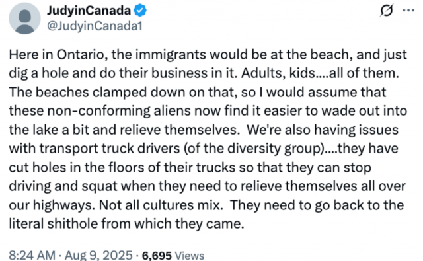Visit the @JudyinCanada1 handle link
Image resolution: width=423 pixels, height=261 pixels.
(x=95, y=26)
